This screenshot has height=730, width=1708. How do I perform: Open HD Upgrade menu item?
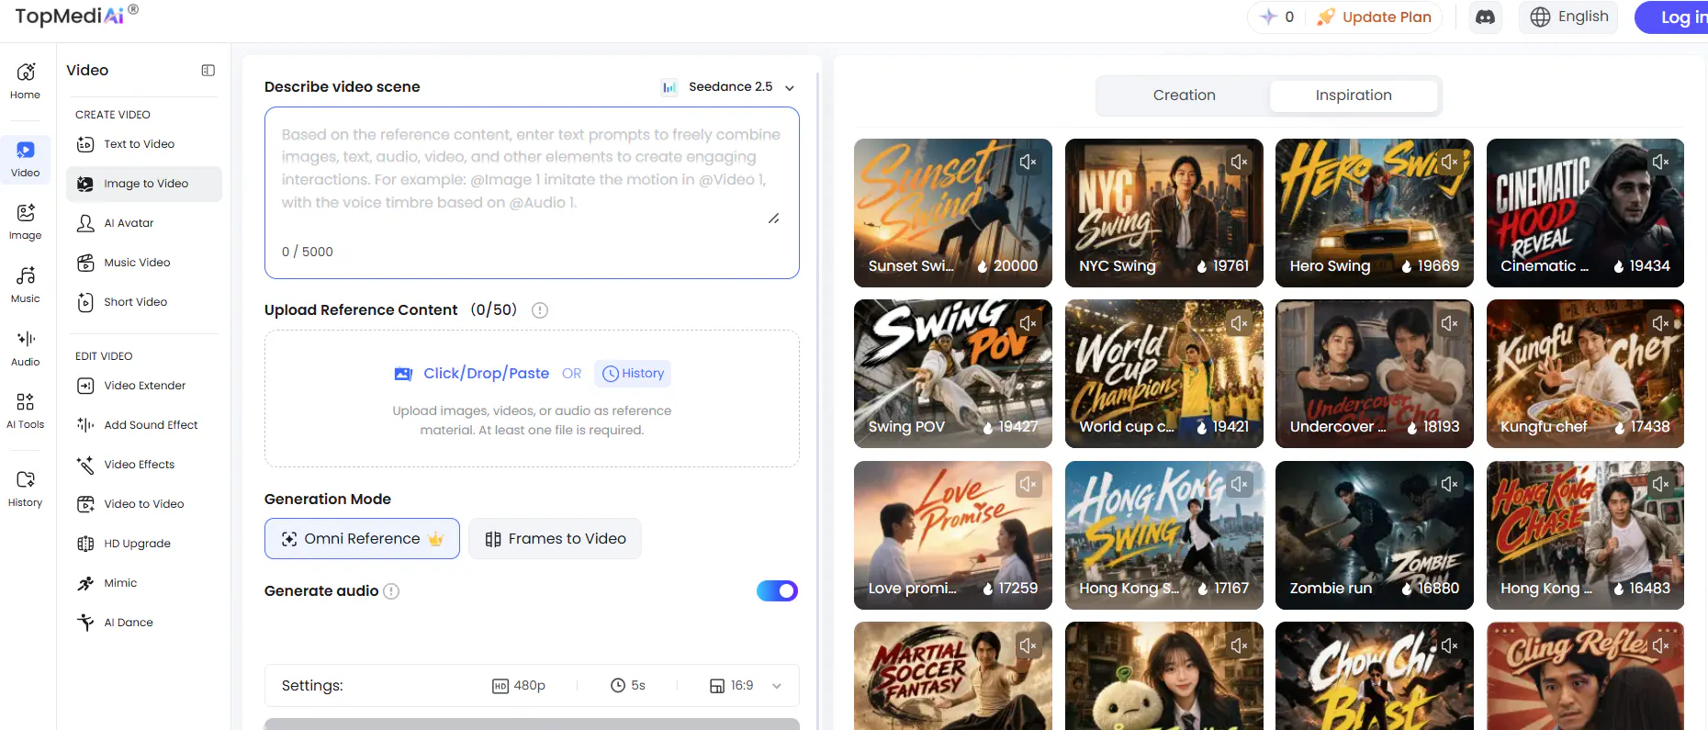144,544
